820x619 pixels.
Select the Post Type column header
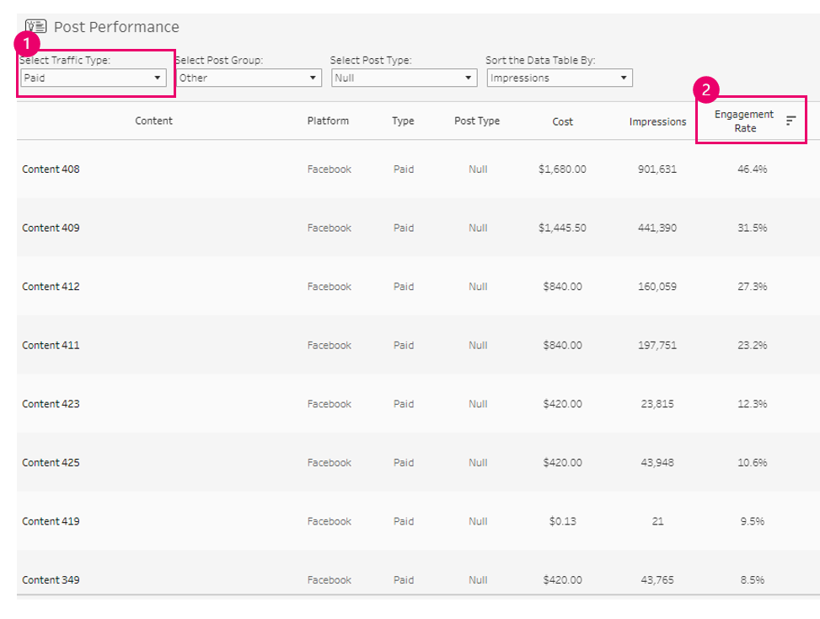coord(477,121)
